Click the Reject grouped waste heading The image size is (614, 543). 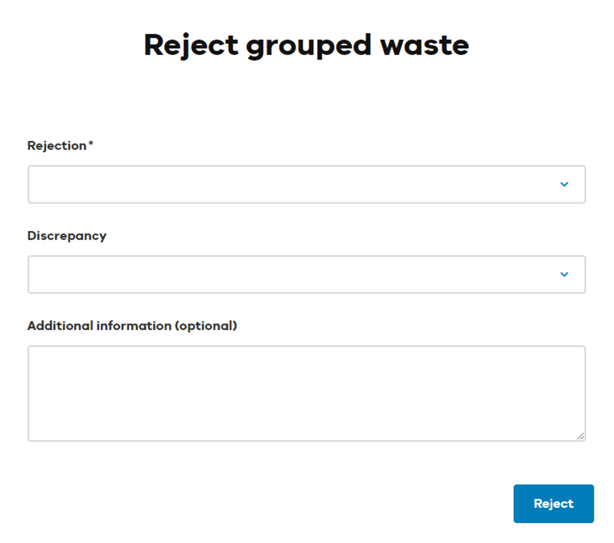(x=307, y=44)
